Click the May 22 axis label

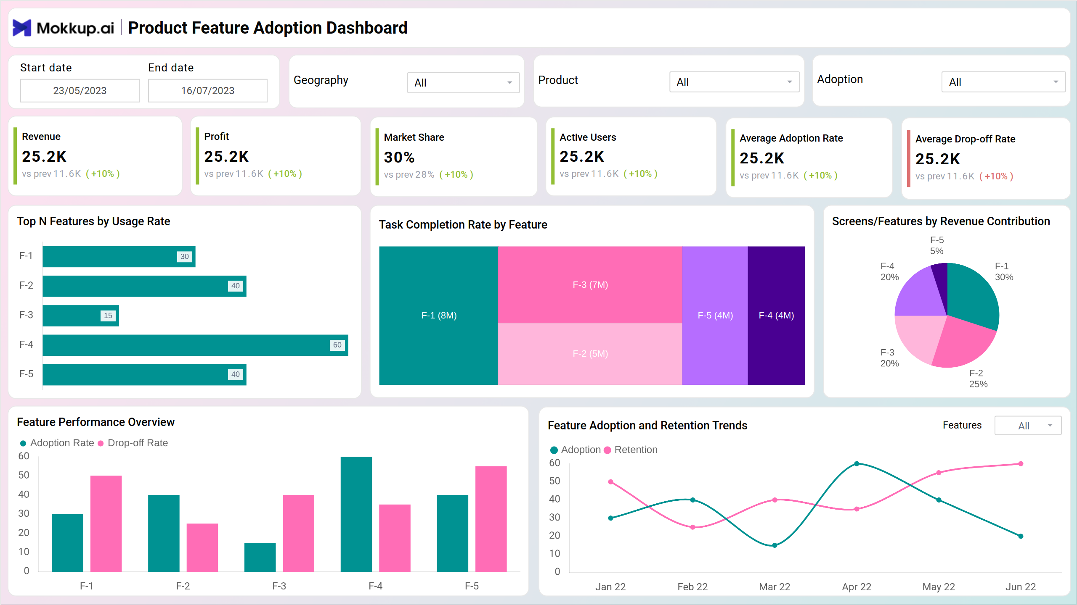939,587
